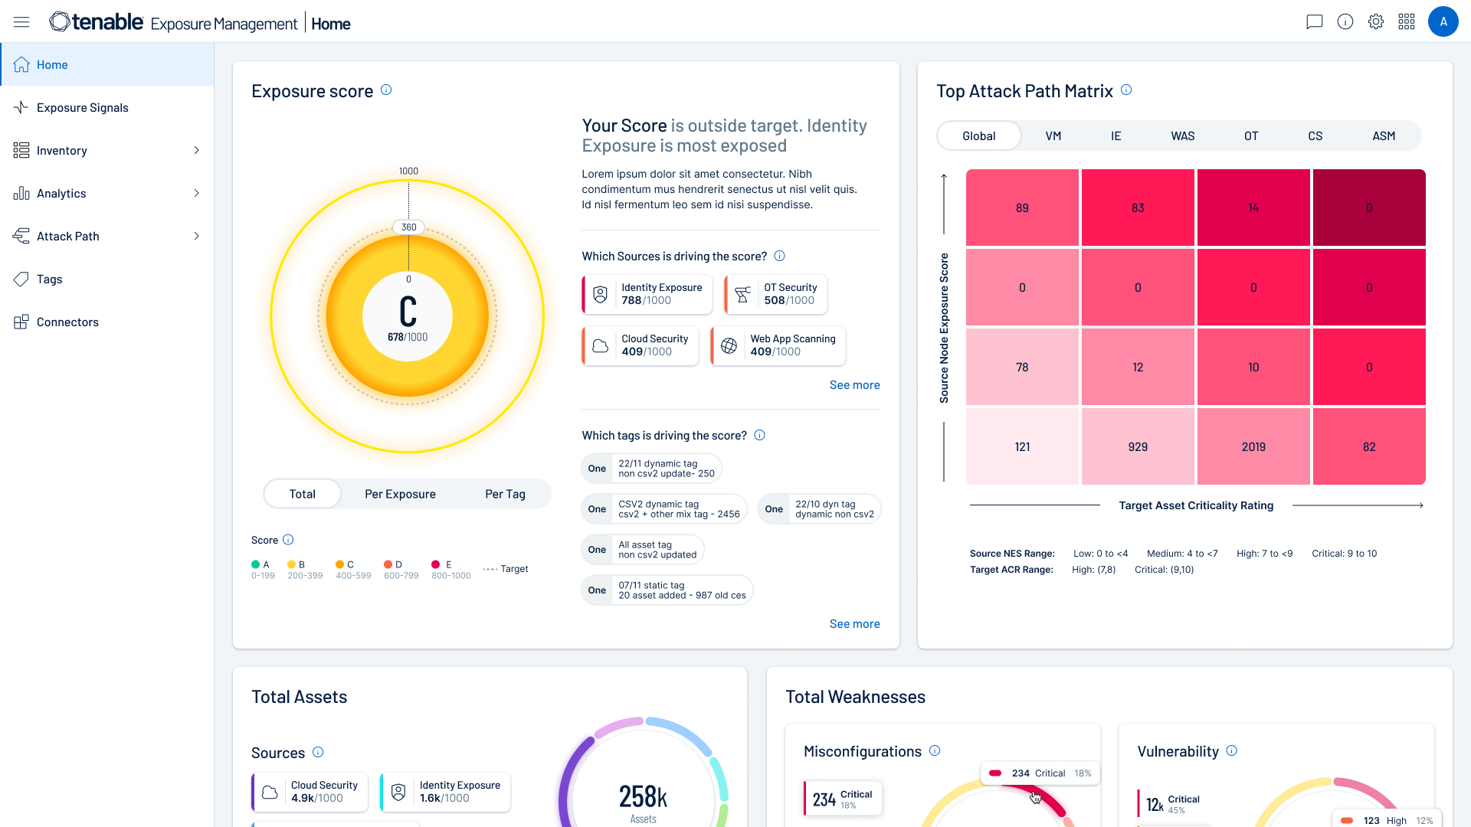Open Exposure Signals from the sidebar

[83, 108]
